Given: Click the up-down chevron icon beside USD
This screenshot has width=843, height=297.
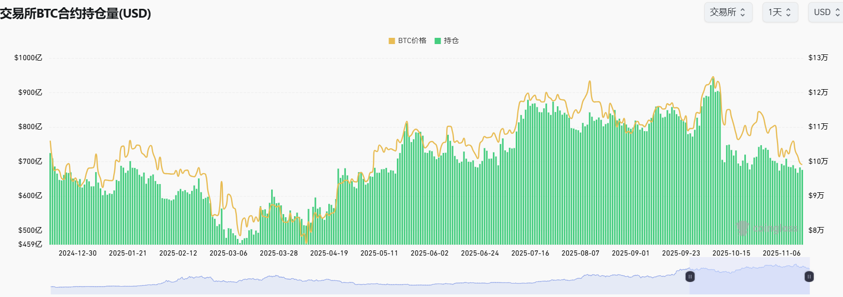Looking at the screenshot, I should click(837, 12).
